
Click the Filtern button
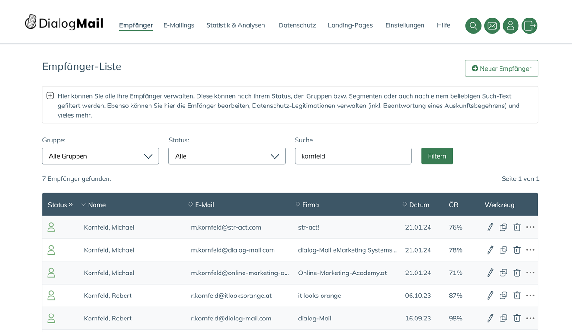(x=437, y=156)
